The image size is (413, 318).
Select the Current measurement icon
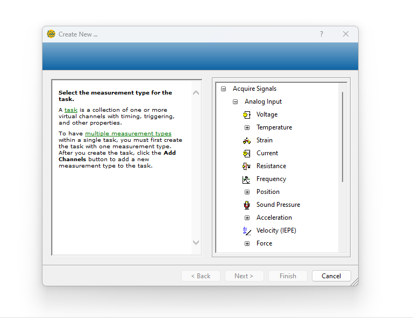click(x=246, y=153)
